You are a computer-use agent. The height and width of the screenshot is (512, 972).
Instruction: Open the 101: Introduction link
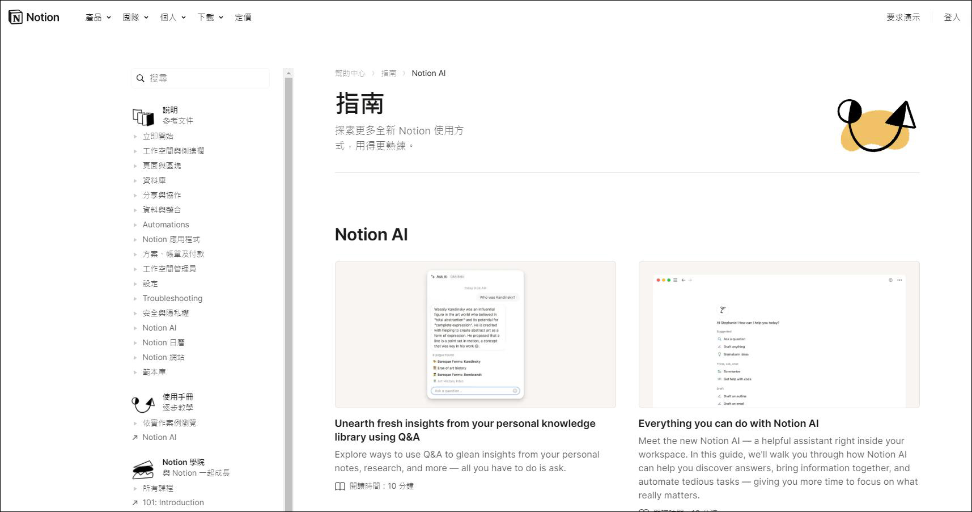(x=173, y=503)
